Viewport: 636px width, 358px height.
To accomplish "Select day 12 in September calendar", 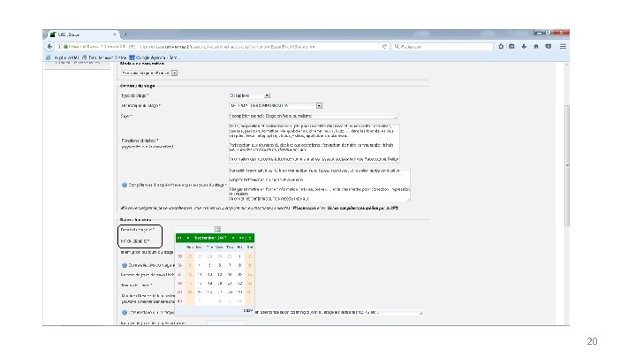I will 209,275.
